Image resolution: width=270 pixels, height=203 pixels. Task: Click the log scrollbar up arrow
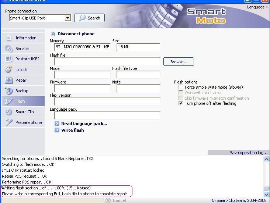click(266, 159)
